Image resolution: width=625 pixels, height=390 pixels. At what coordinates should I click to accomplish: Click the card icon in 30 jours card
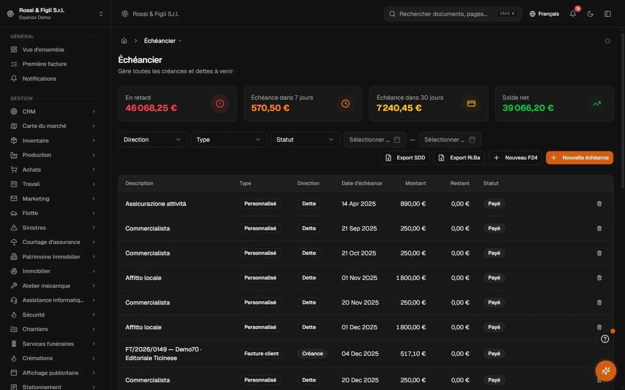click(x=471, y=104)
